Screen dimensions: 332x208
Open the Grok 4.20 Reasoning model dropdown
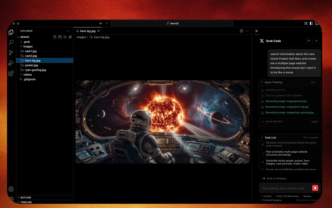(287, 196)
